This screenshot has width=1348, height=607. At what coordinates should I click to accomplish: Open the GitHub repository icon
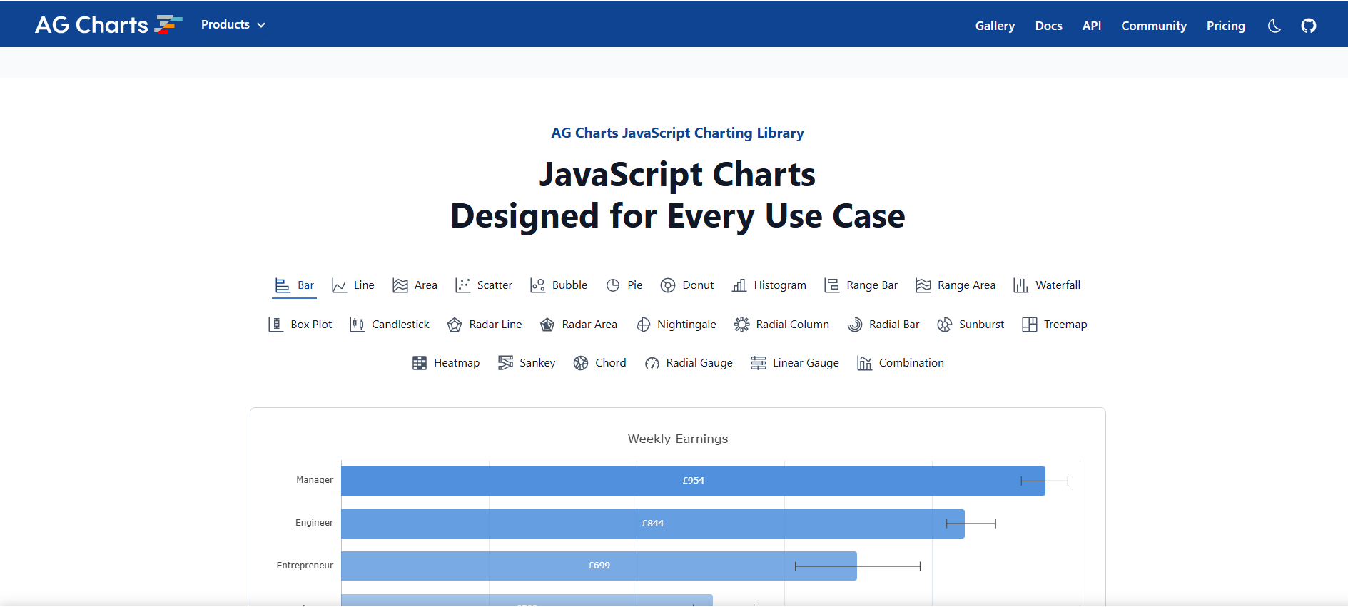(x=1308, y=26)
